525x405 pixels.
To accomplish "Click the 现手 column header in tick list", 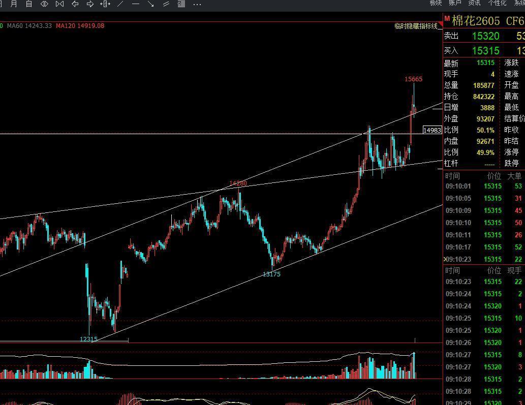I will pyautogui.click(x=514, y=270).
